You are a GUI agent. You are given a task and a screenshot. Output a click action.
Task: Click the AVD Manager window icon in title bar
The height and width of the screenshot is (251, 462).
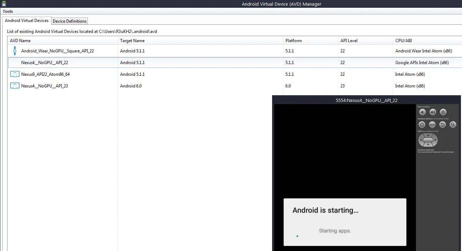4,4
